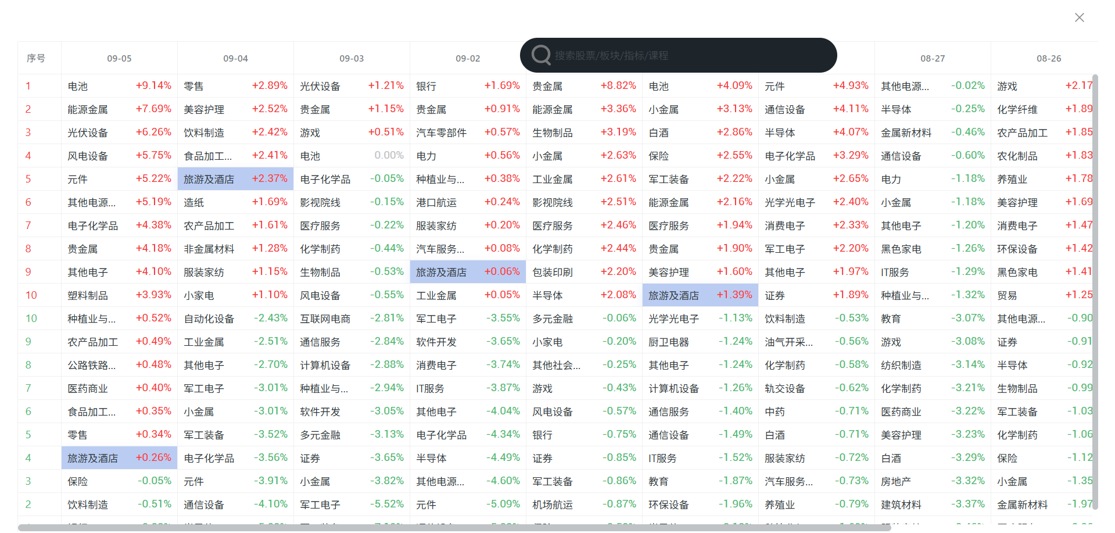1115x533 pixels.
Task: Click the magnifier icon in search bar
Action: click(x=541, y=55)
